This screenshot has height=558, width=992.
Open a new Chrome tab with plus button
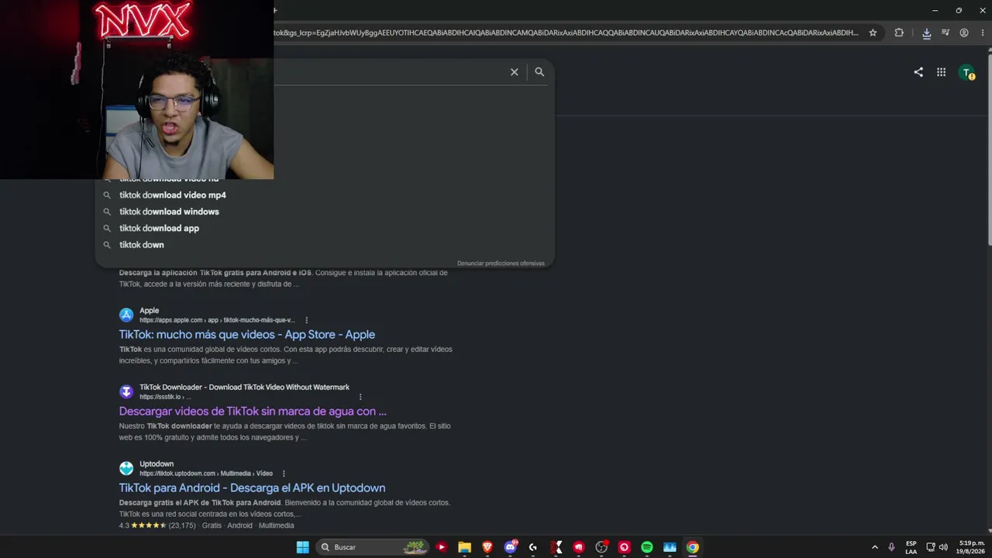tap(275, 10)
